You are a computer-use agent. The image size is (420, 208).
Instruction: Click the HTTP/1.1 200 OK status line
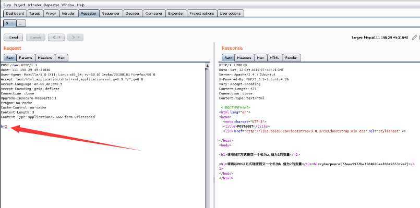click(x=233, y=65)
